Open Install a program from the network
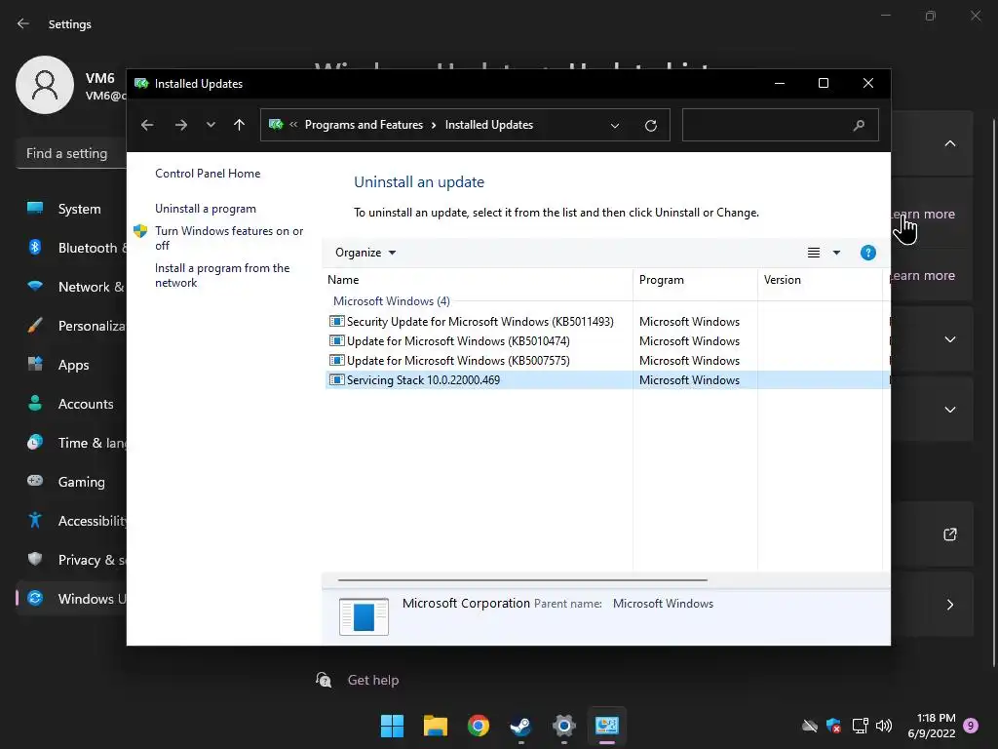 click(x=222, y=275)
